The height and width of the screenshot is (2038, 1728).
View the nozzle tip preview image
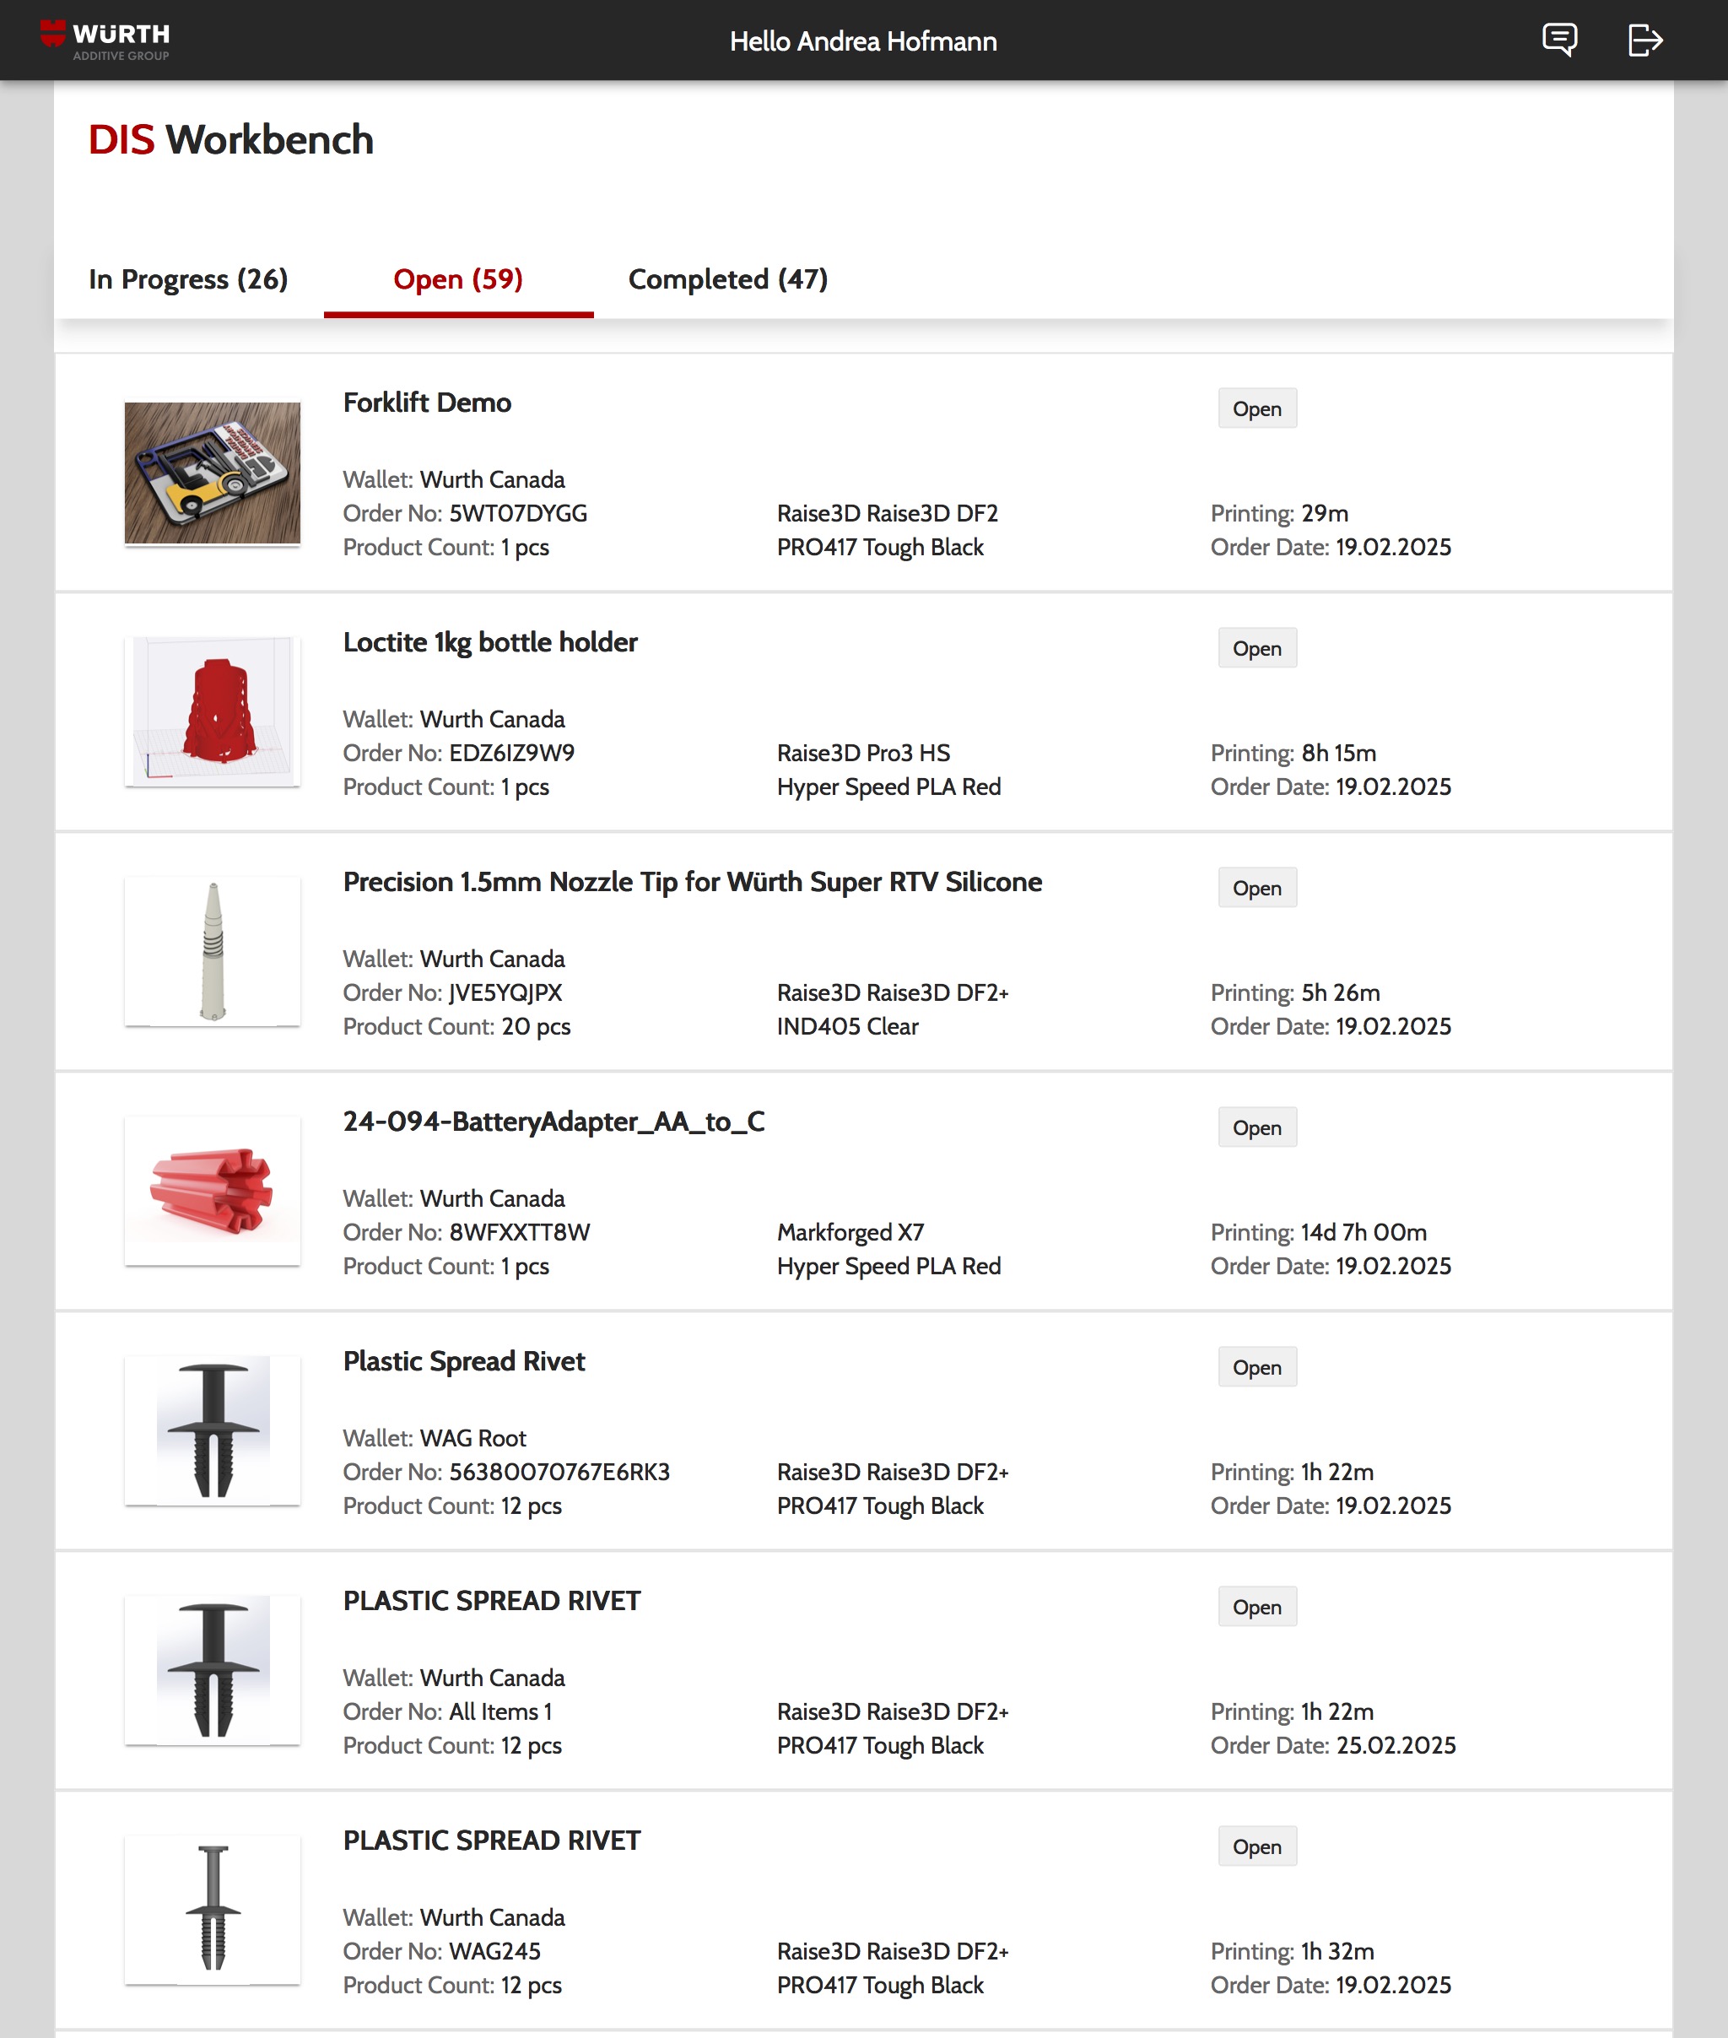[x=213, y=951]
